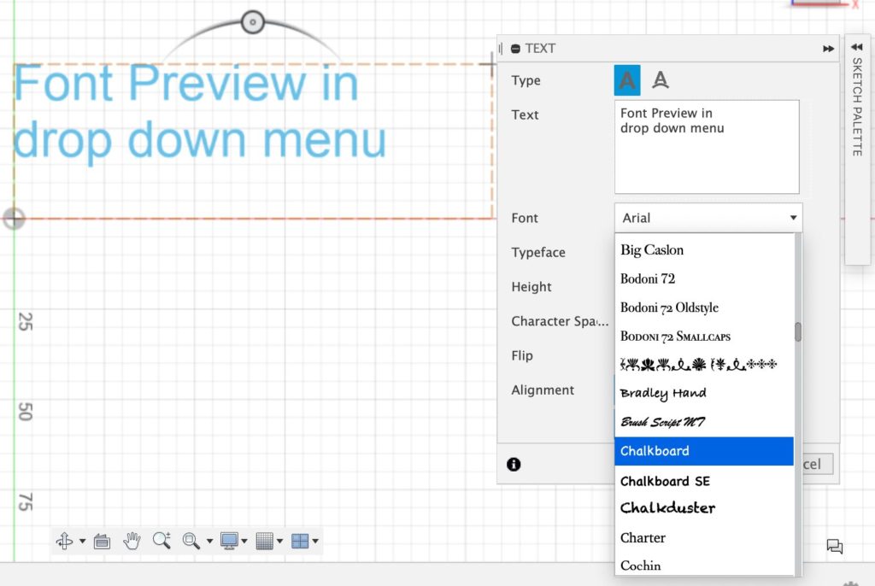Collapse the TEXT dialog with minus icon
Screen dimensions: 875x586
coord(515,49)
